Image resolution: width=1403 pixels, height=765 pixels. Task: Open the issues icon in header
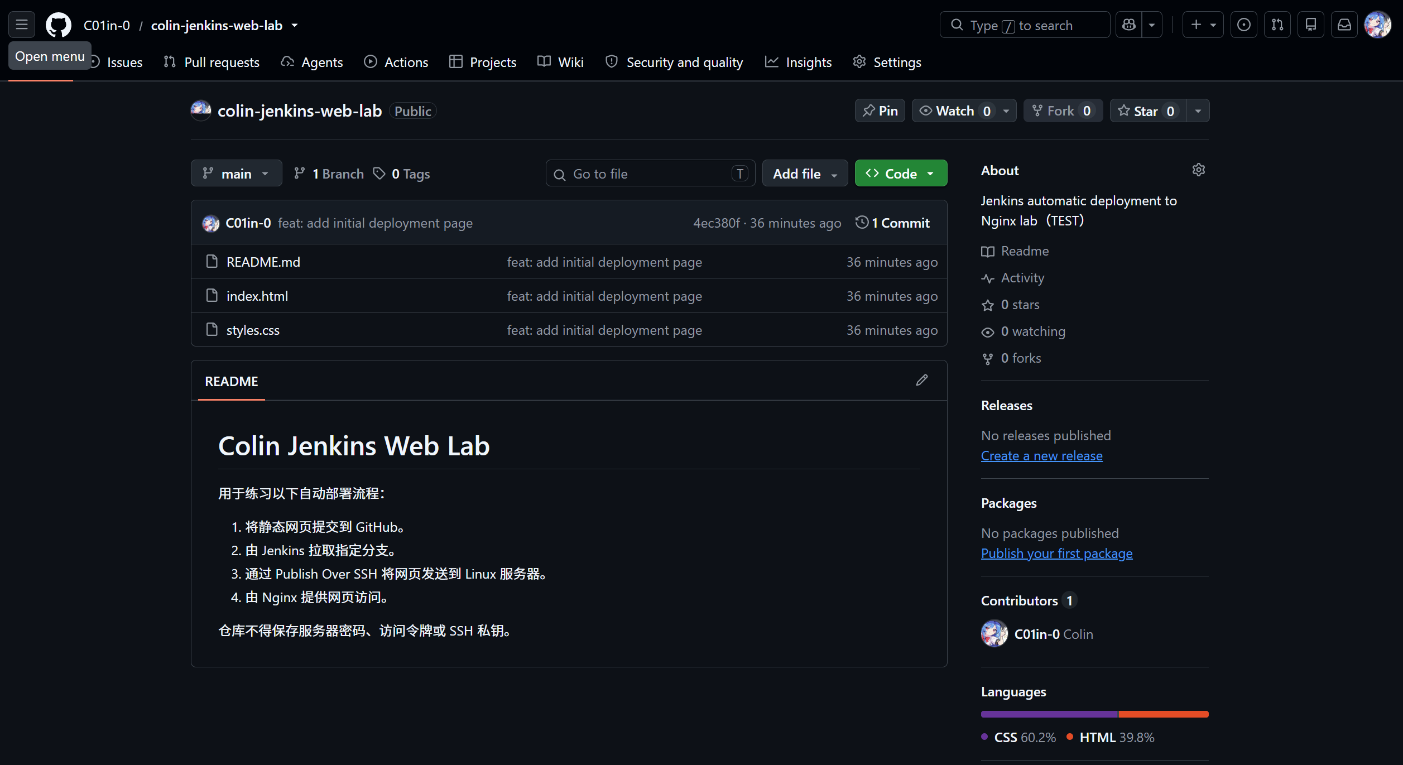(1244, 25)
